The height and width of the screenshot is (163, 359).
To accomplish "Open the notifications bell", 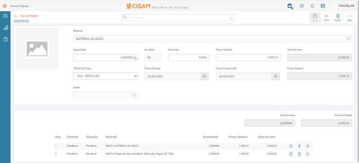I will point(312,6).
